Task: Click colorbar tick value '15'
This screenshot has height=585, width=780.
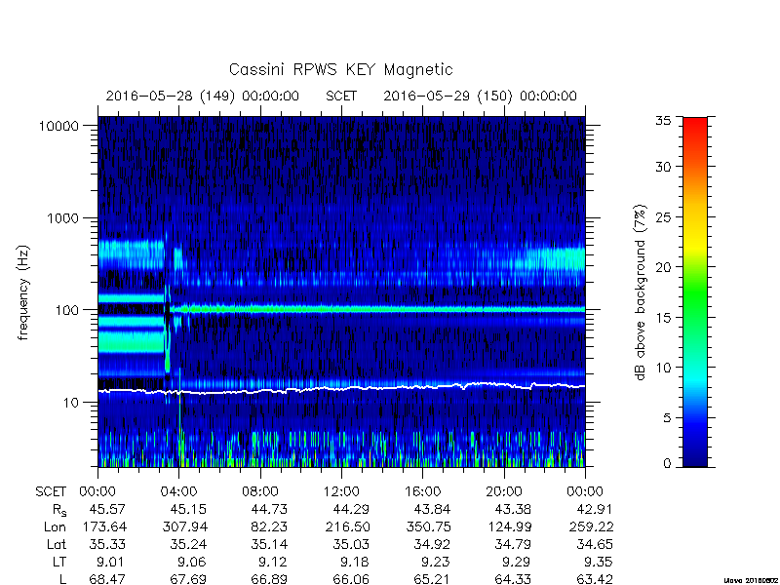Action: pos(663,318)
